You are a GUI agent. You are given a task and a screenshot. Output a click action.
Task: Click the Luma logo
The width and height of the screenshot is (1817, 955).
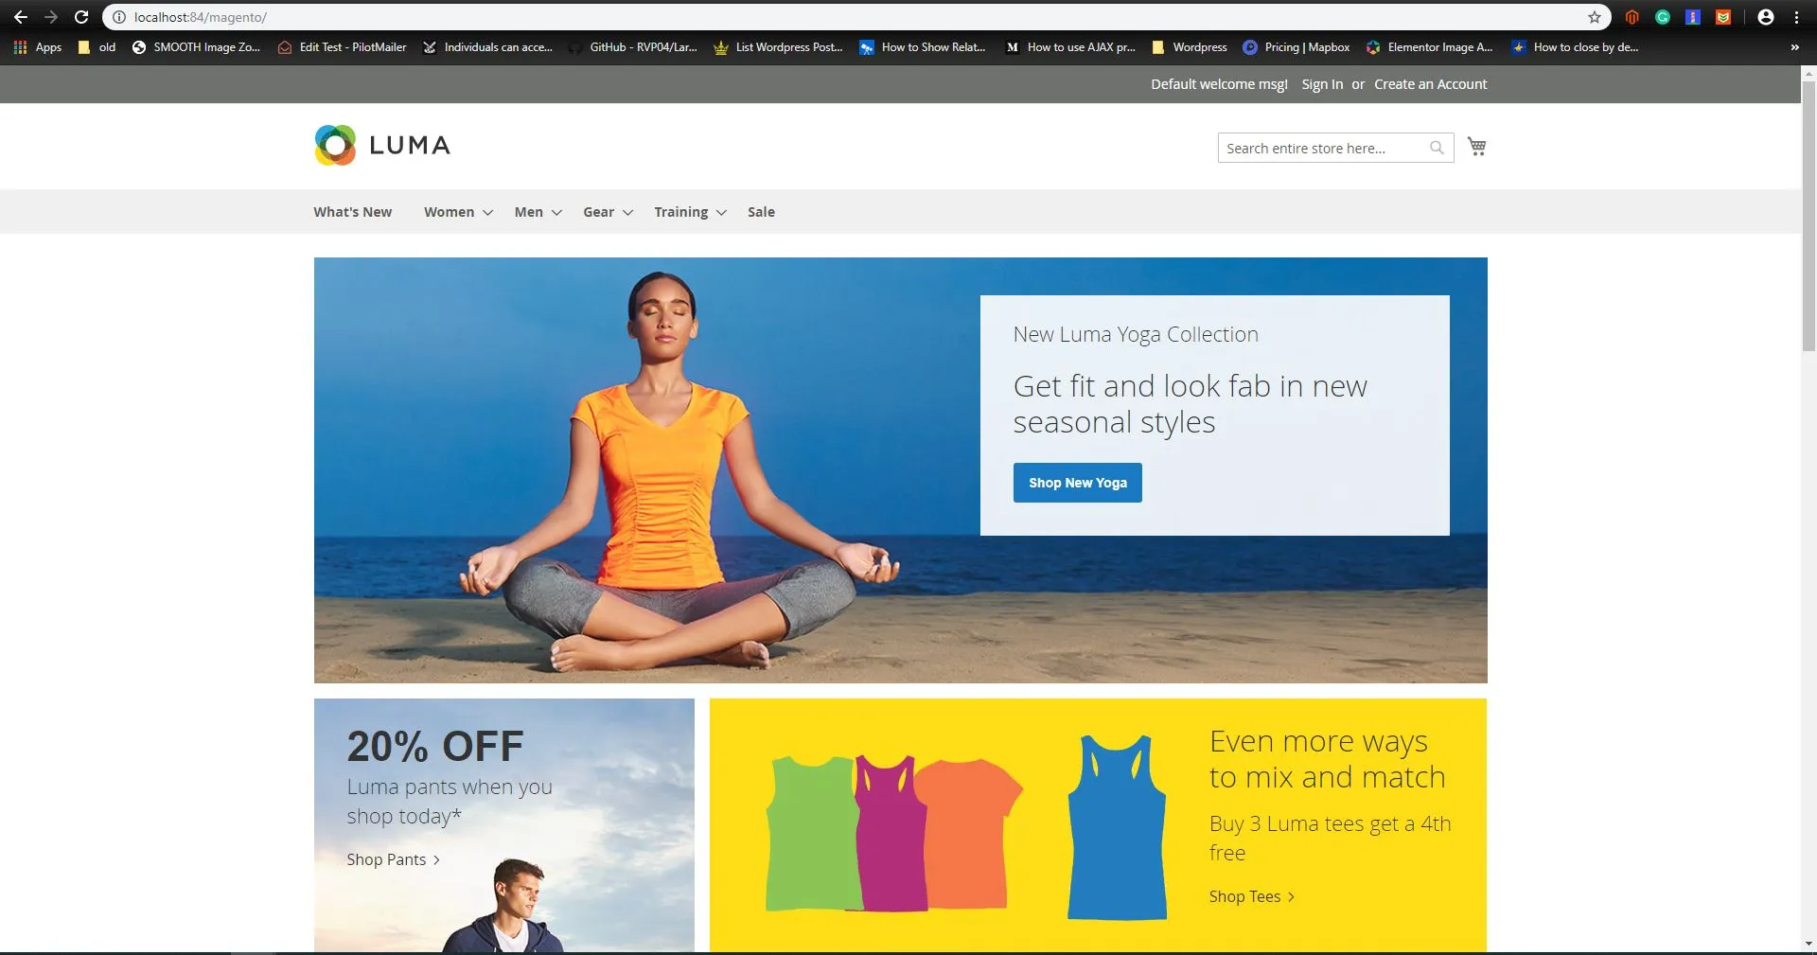(382, 145)
